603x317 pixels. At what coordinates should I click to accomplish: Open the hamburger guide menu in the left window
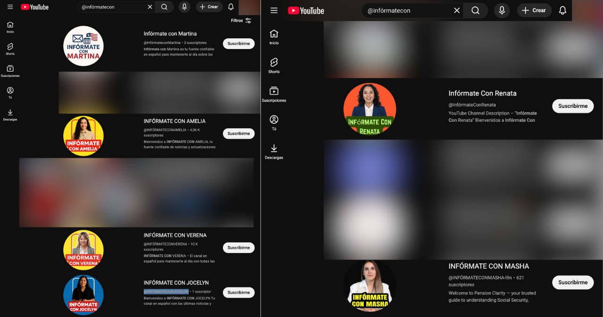[x=10, y=7]
